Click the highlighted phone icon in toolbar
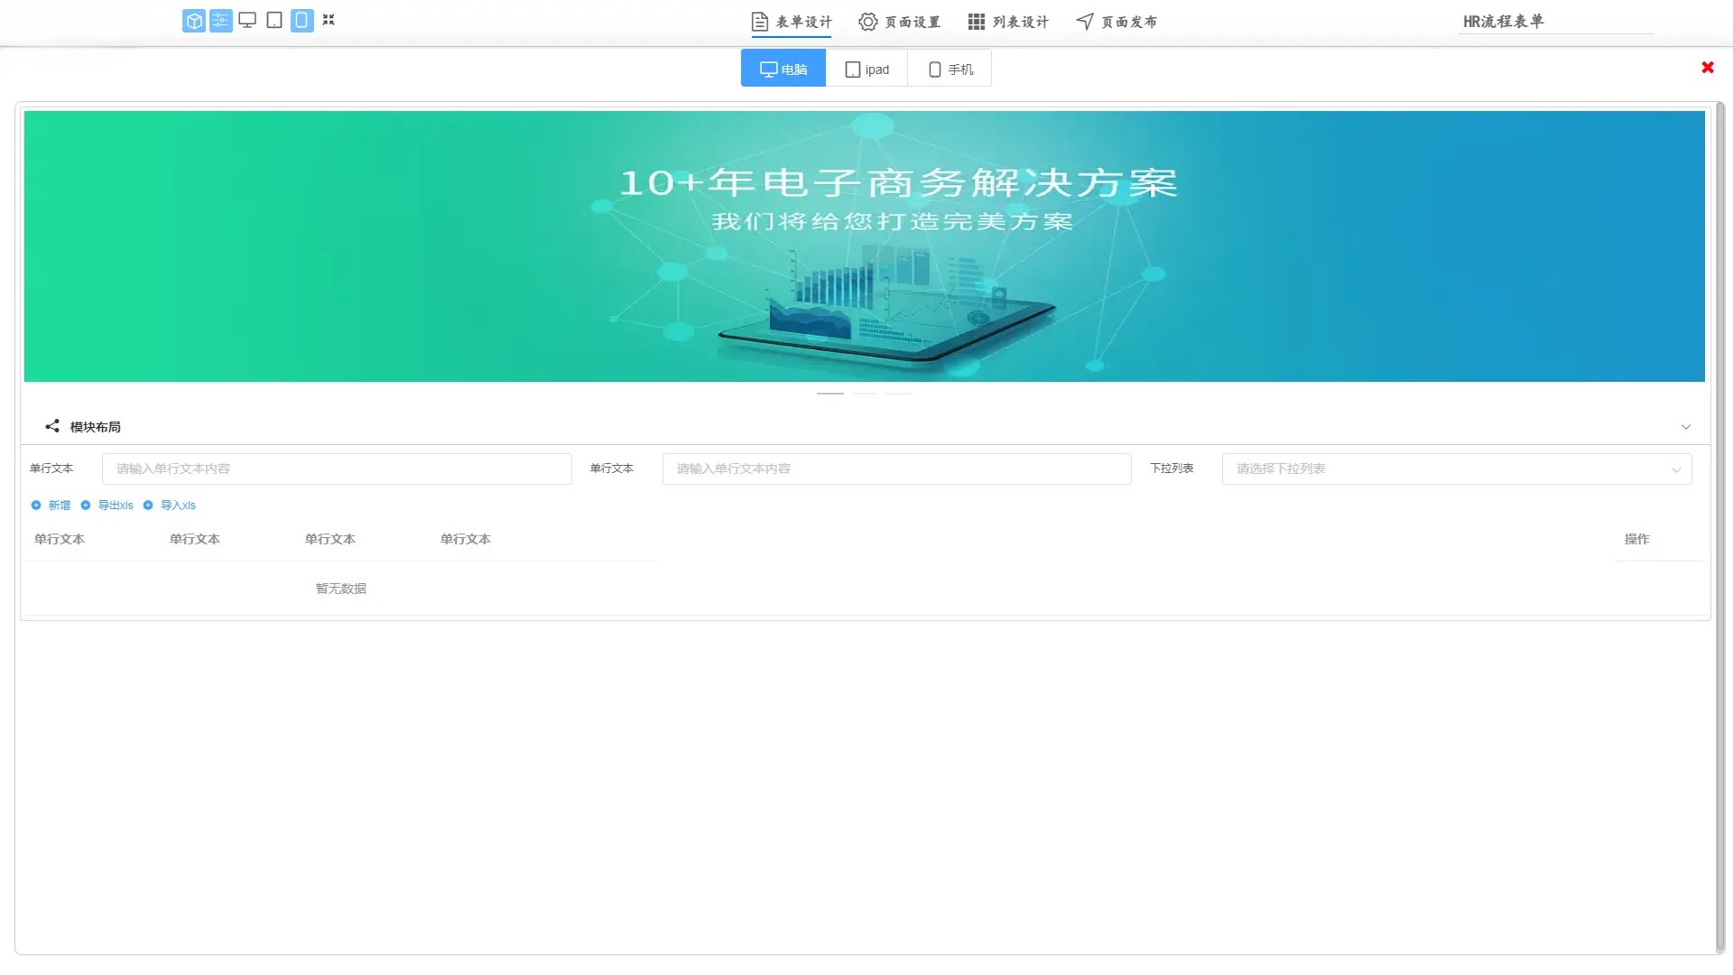This screenshot has width=1733, height=975. pos(301,20)
